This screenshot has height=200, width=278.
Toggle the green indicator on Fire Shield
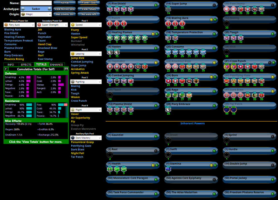[x=156, y=5]
